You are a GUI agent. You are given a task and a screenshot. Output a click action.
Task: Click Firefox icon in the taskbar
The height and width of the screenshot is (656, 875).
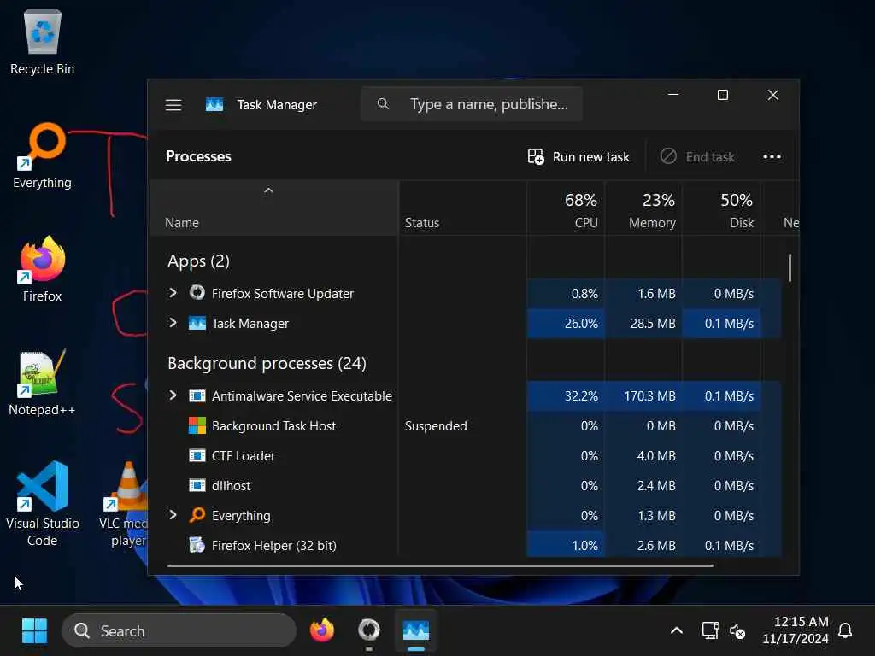tap(322, 631)
